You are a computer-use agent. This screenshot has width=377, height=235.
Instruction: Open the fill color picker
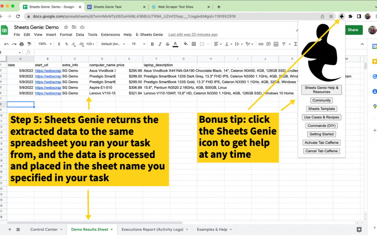coord(186,44)
